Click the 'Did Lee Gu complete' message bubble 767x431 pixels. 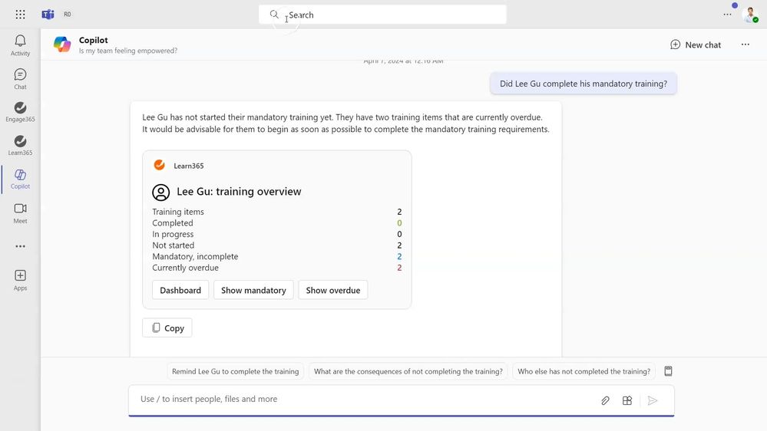point(583,84)
